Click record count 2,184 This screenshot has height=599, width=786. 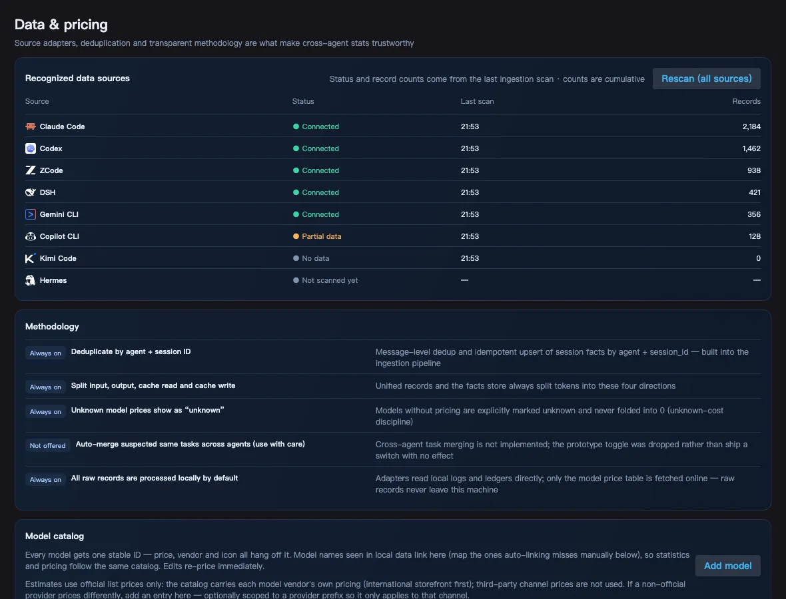(x=751, y=126)
